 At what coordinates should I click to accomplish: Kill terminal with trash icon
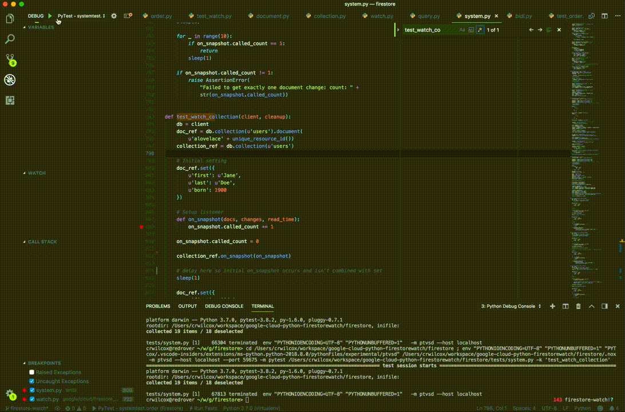click(x=579, y=306)
